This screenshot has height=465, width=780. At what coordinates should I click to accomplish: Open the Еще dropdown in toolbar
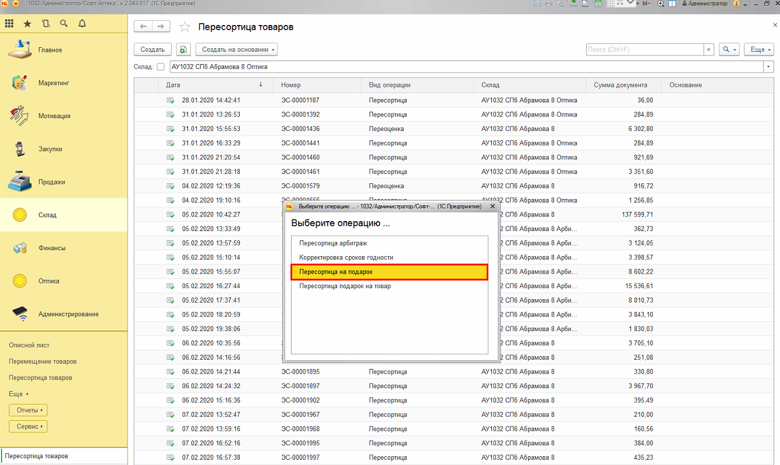[x=761, y=49]
